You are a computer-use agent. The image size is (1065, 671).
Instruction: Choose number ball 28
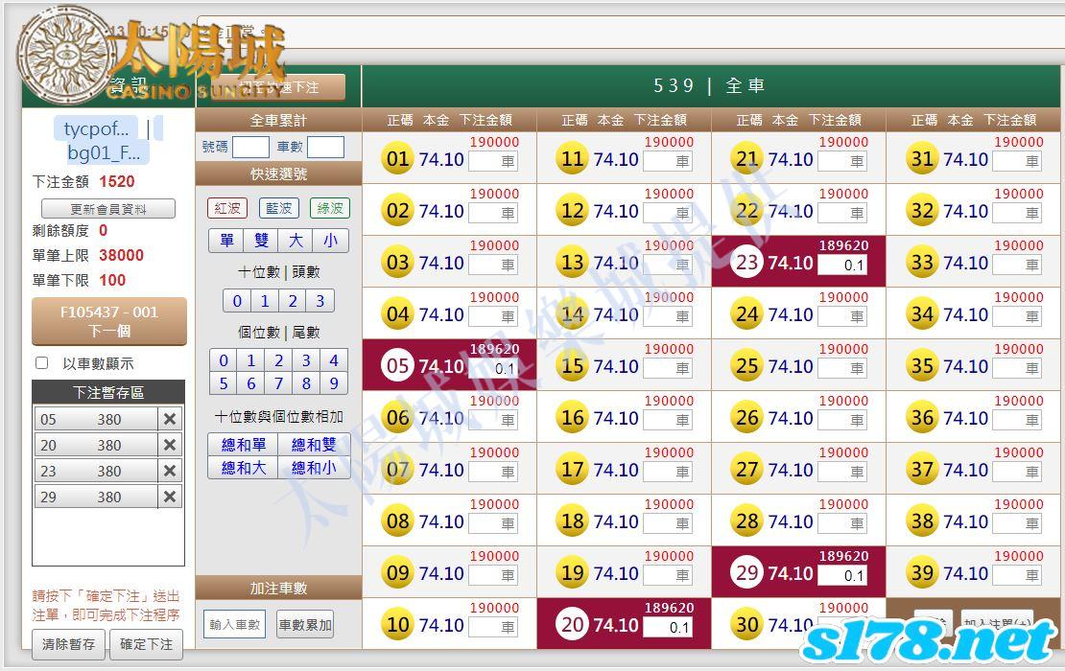[x=746, y=521]
